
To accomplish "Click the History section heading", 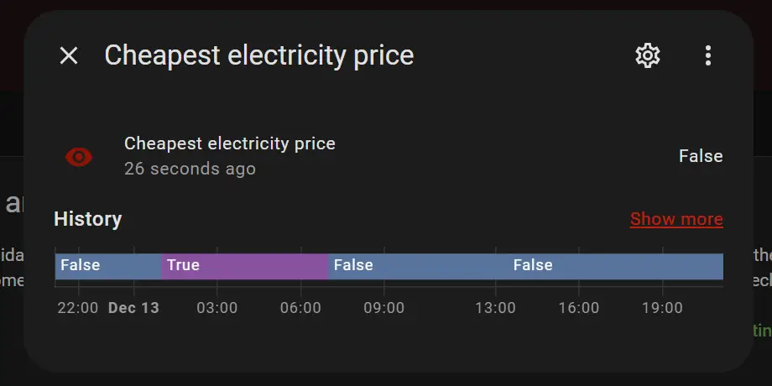I will click(88, 219).
